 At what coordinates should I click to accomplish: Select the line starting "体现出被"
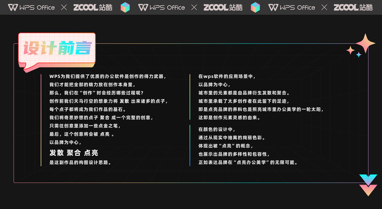click(x=226, y=146)
